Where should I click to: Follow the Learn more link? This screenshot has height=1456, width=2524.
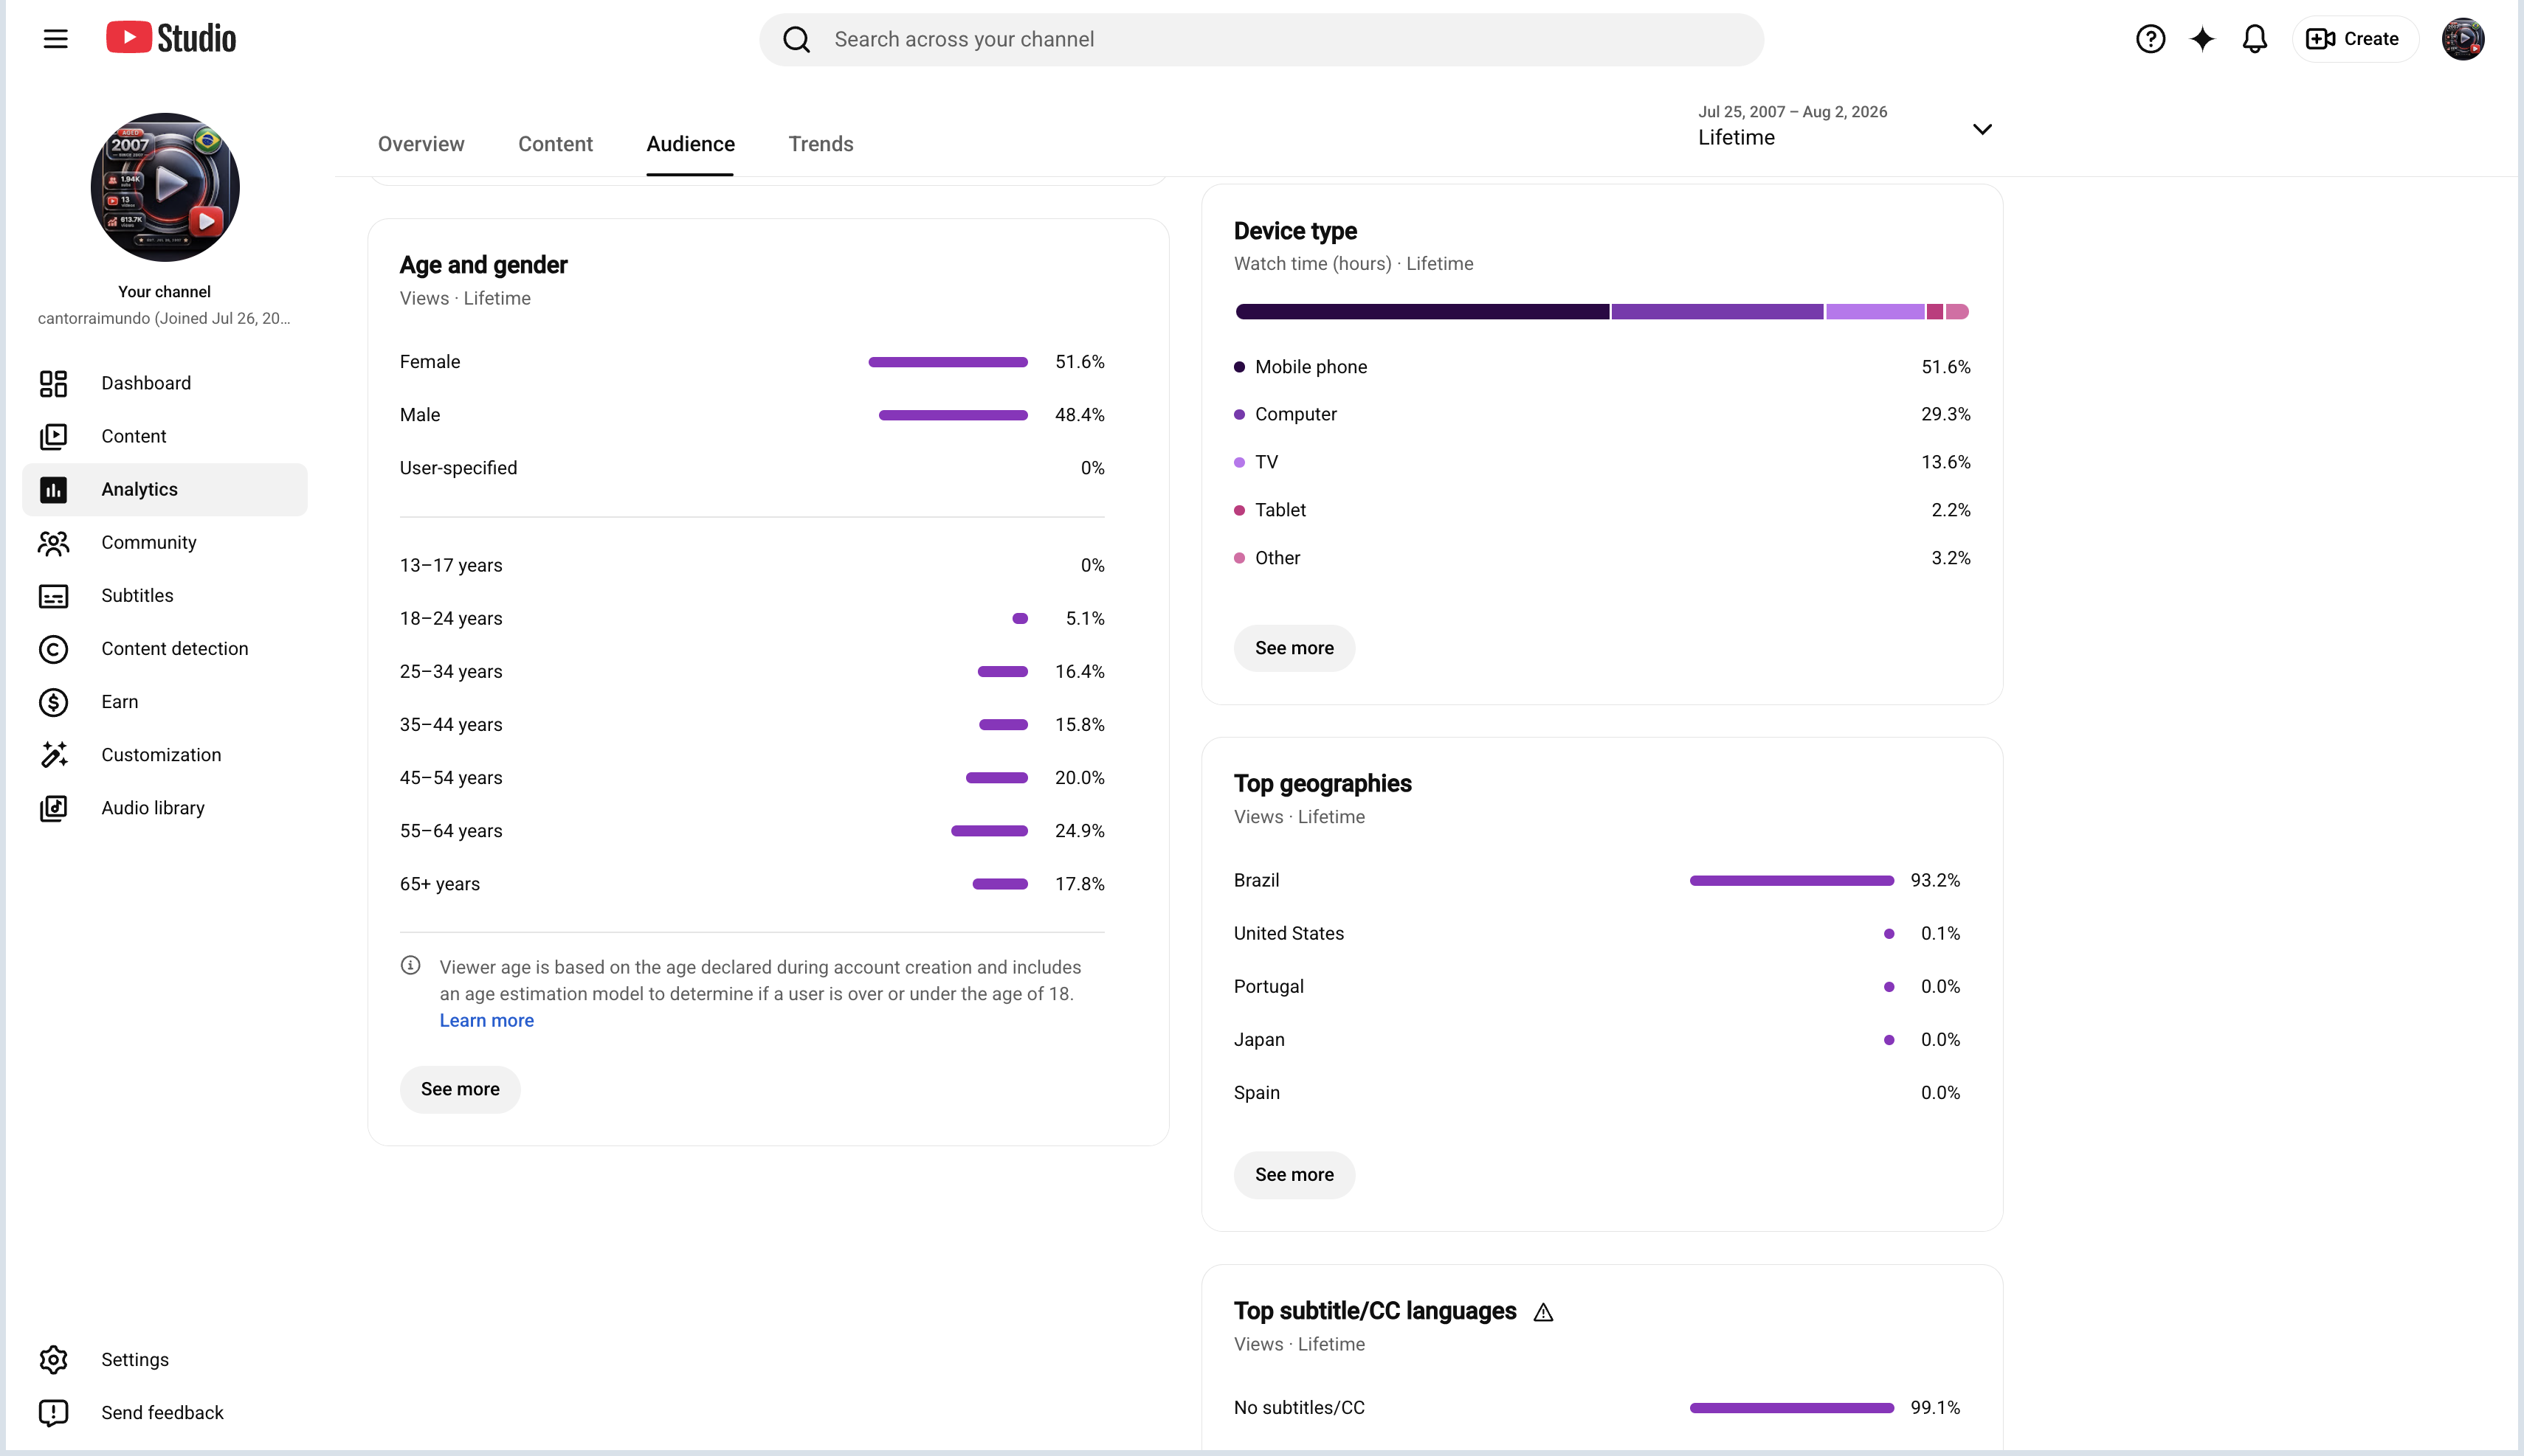tap(486, 1020)
